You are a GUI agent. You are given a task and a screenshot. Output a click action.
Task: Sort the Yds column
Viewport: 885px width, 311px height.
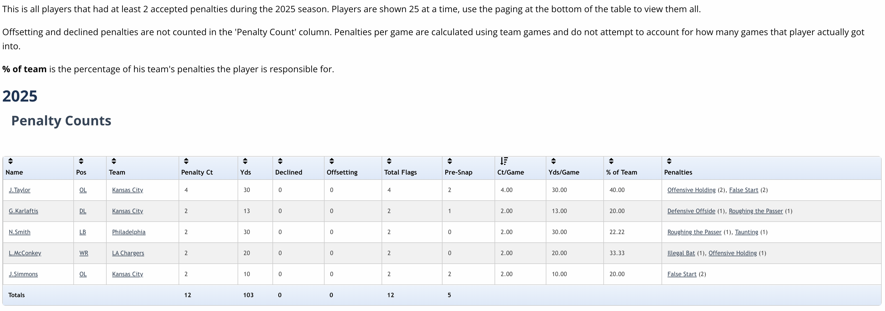[x=245, y=161]
